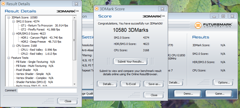Image resolution: width=240 pixels, height=108 pixels.
Task: Maximize the main 3DMark06 window
Action: point(223,16)
